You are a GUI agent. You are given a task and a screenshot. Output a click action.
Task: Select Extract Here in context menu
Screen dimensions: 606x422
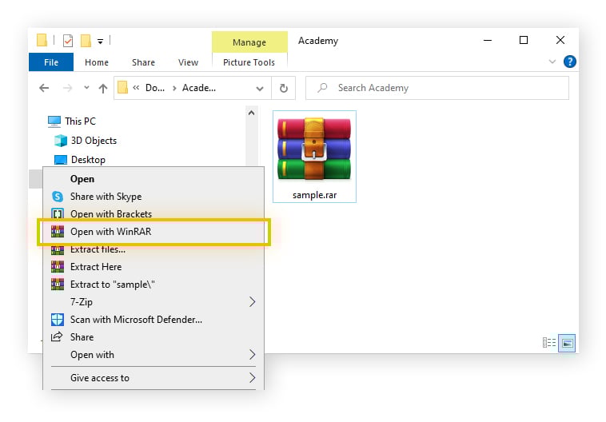tap(96, 267)
